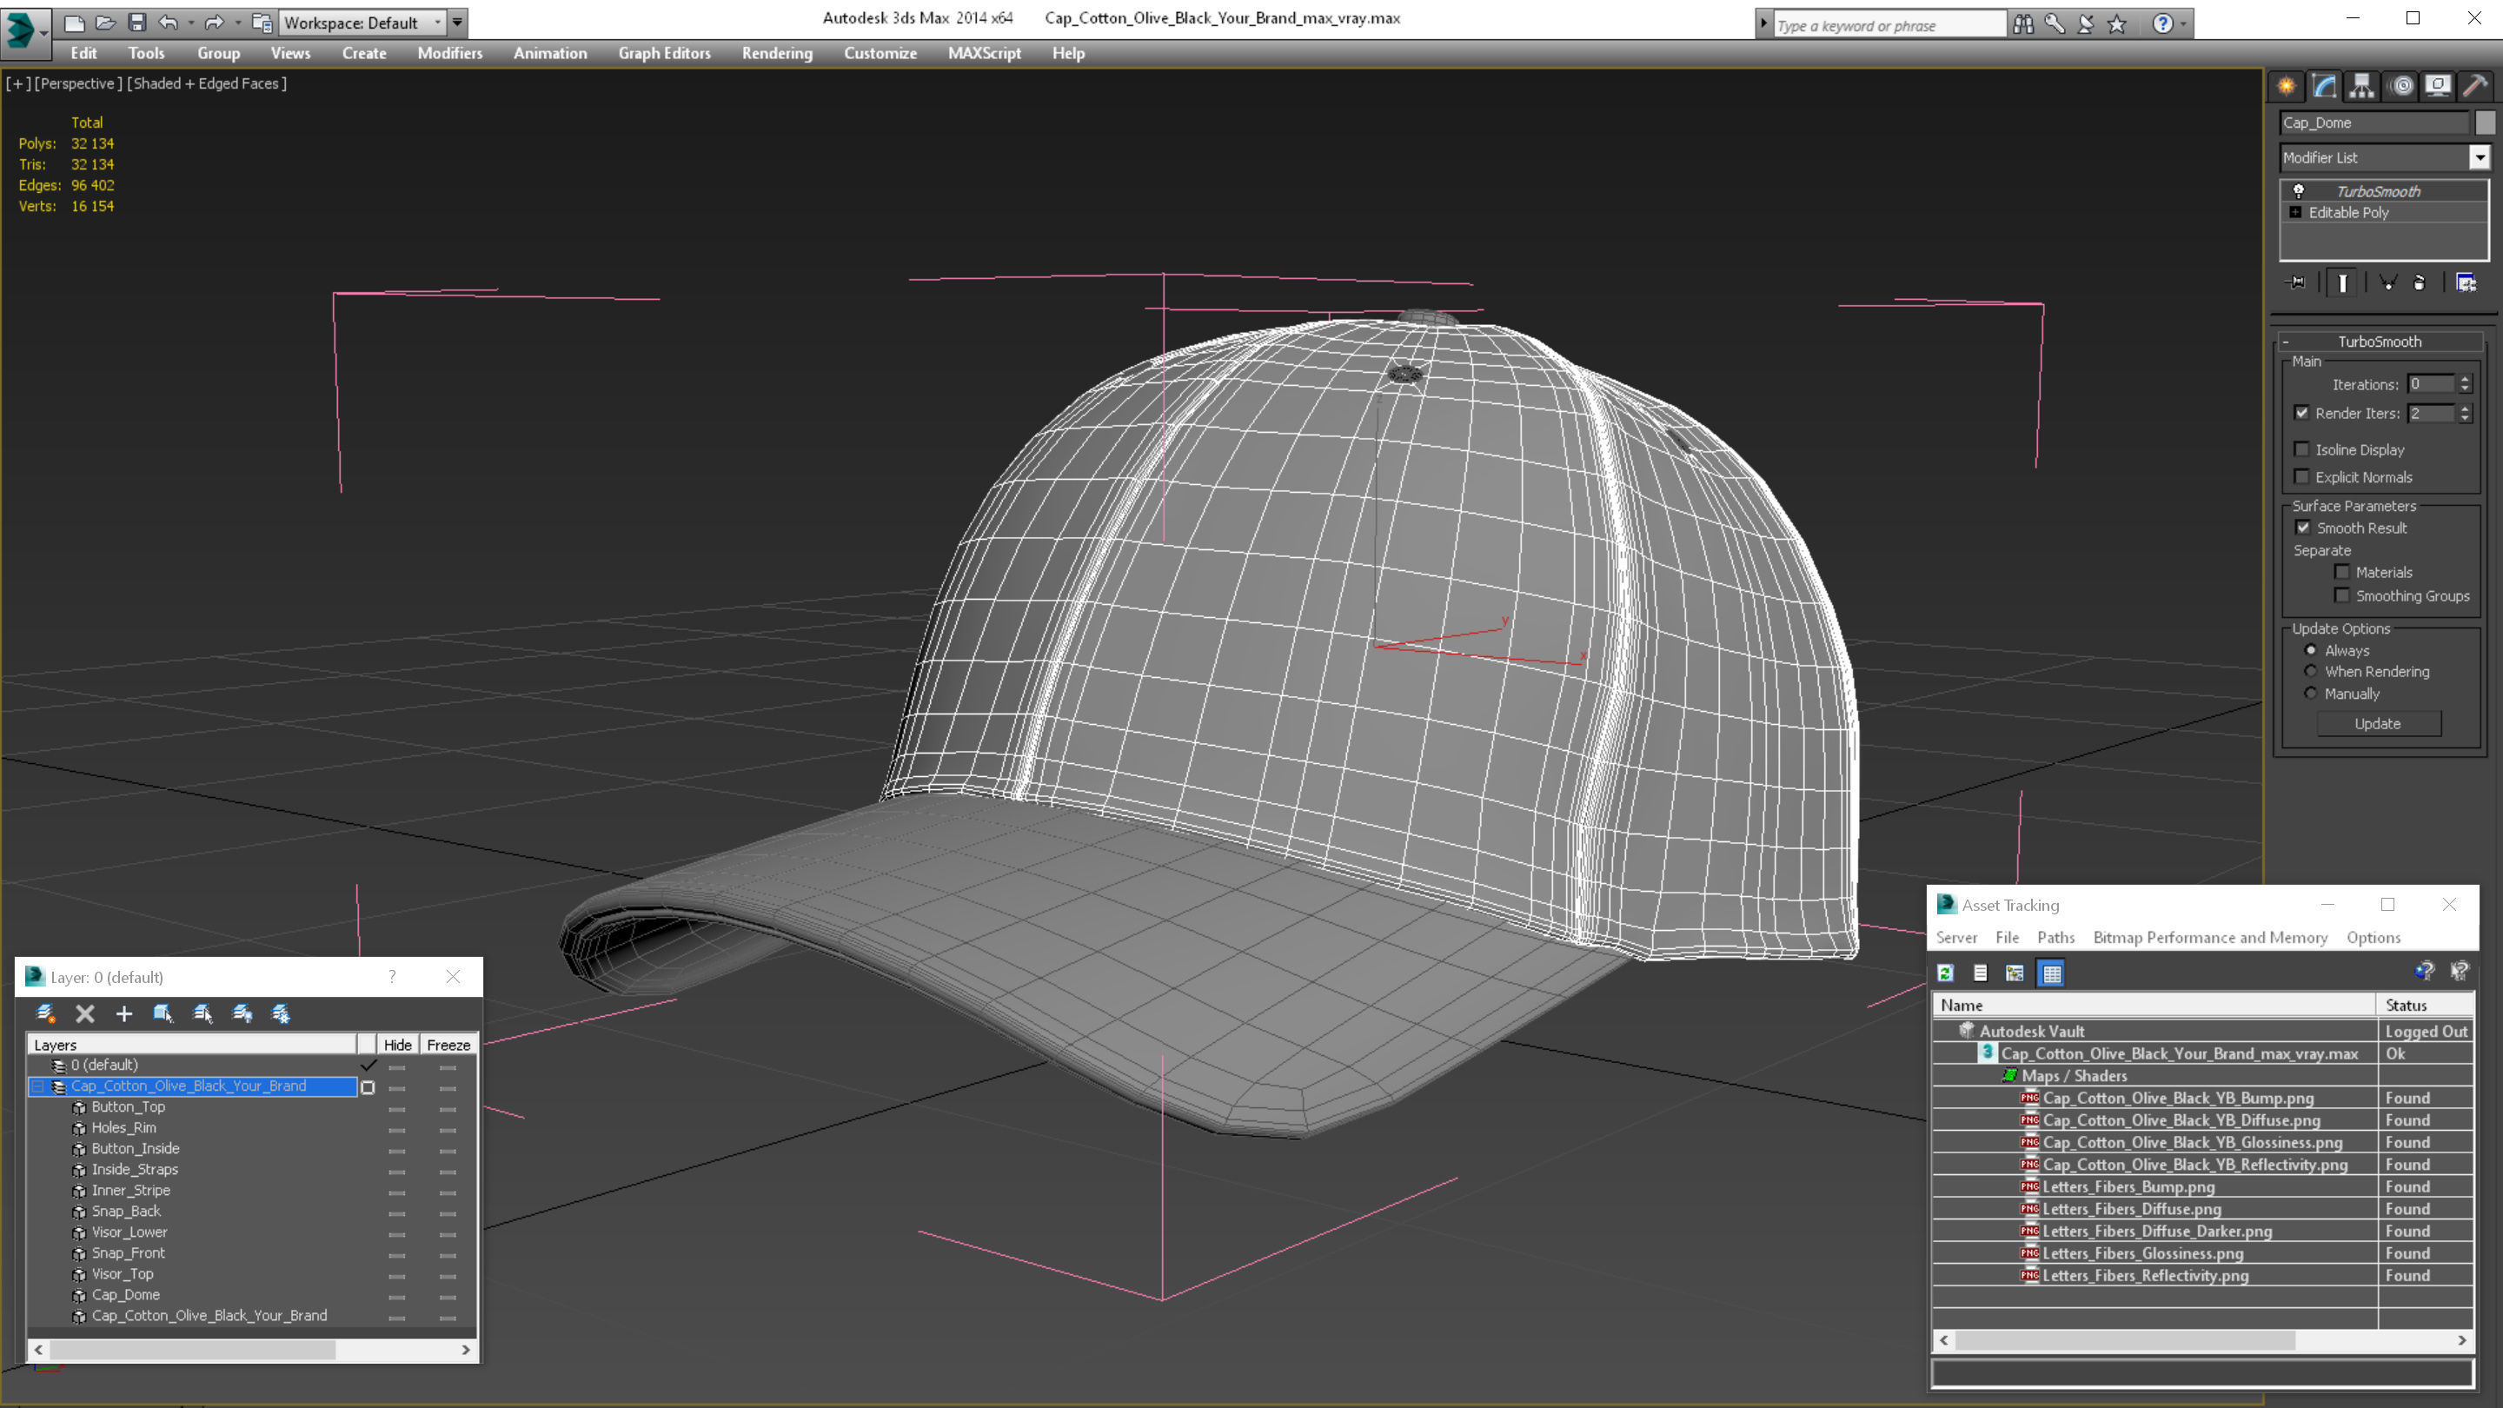Click the Favorites star icon in title bar
Viewport: 2503px width, 1408px height.
pos(2118,24)
